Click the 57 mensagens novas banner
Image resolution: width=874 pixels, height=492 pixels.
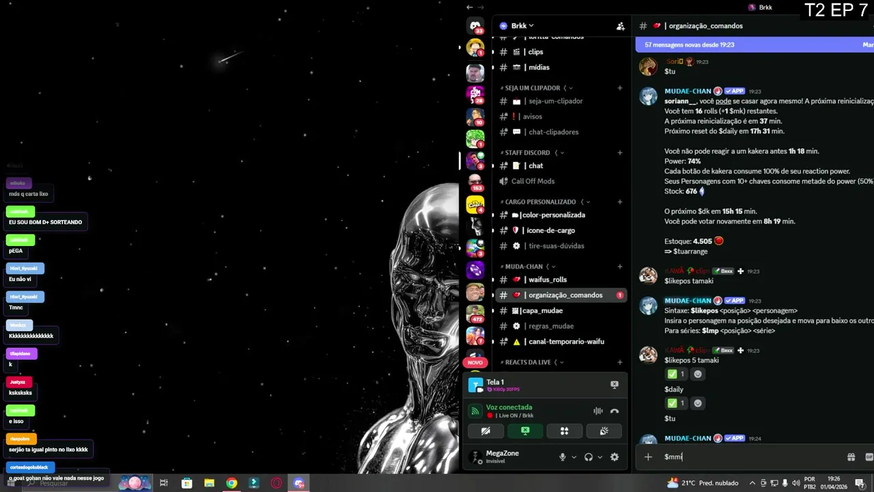755,44
